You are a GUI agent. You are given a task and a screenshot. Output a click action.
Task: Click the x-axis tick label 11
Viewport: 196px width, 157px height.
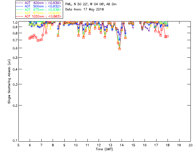87,145
